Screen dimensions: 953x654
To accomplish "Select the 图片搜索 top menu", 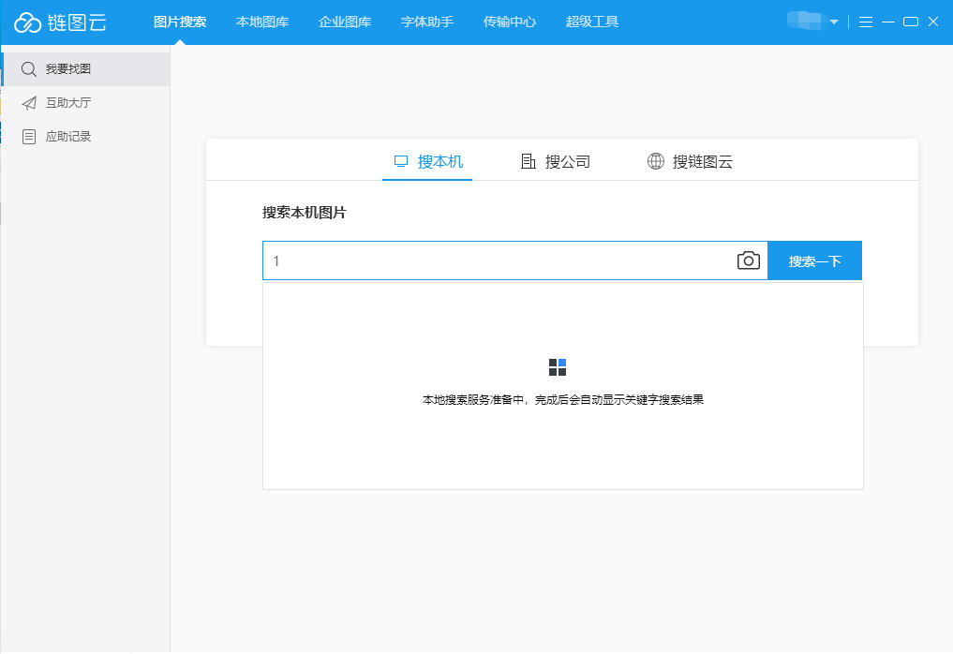I will [x=180, y=22].
